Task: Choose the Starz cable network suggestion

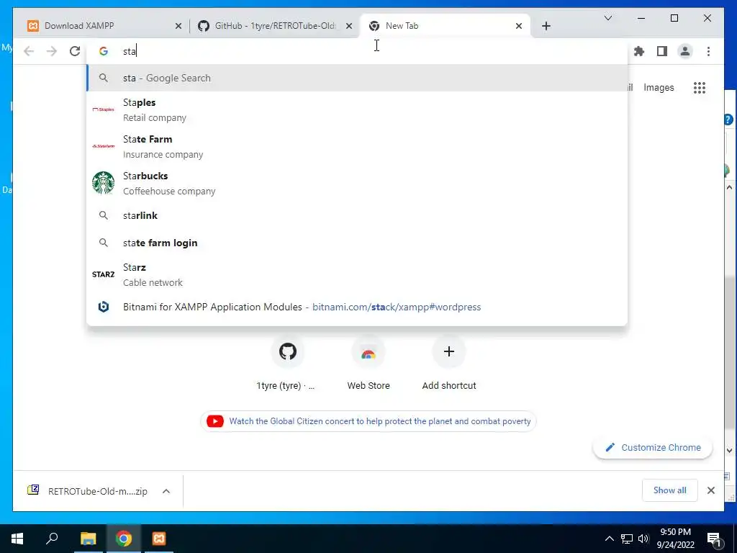Action: (x=357, y=274)
